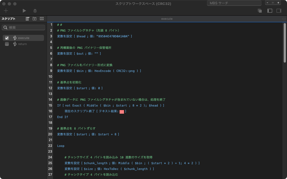Uncheck the execute script checkbox
This screenshot has height=179, width=287.
point(7,38)
